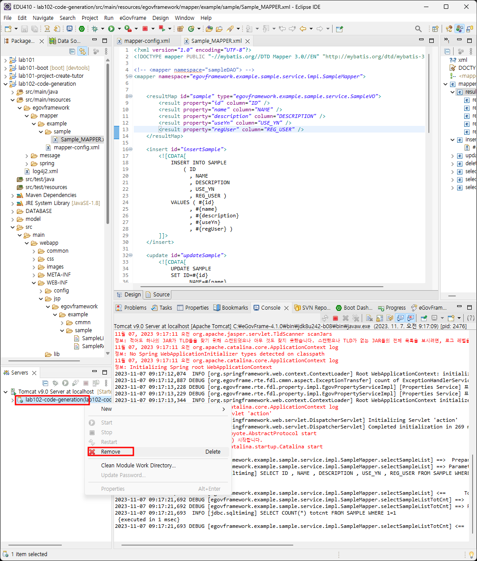The width and height of the screenshot is (477, 561).
Task: Select the DATABASE folder in tree
Action: [34, 211]
